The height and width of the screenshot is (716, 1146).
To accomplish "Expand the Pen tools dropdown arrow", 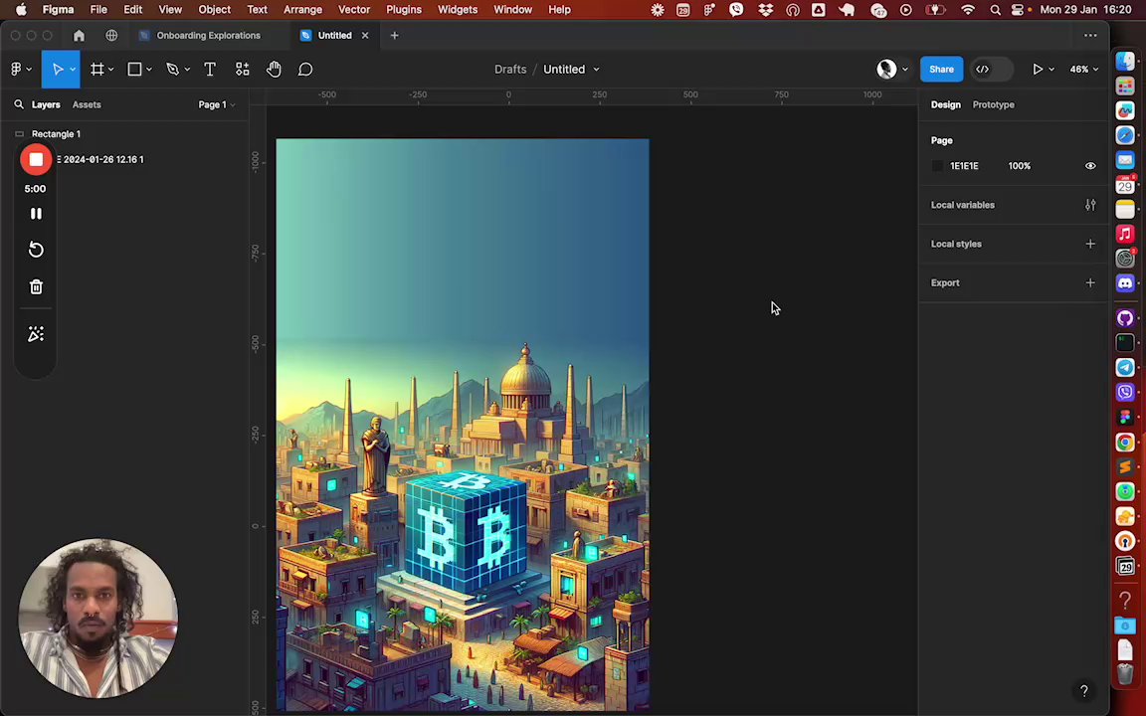I will click(x=187, y=70).
